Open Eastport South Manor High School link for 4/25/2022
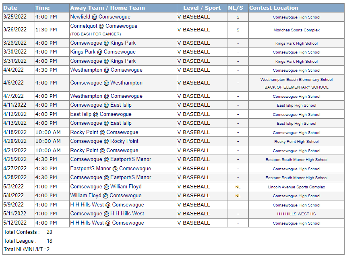The width and height of the screenshot is (347, 258). pos(296,160)
